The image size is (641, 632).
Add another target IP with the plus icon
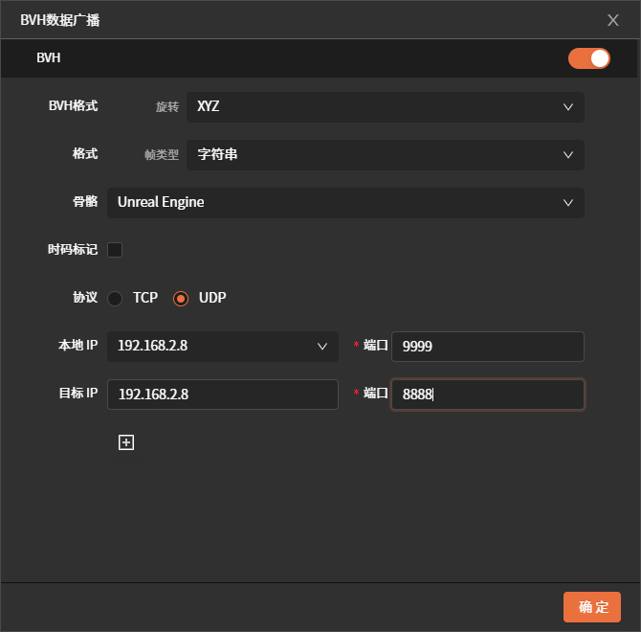(x=125, y=442)
